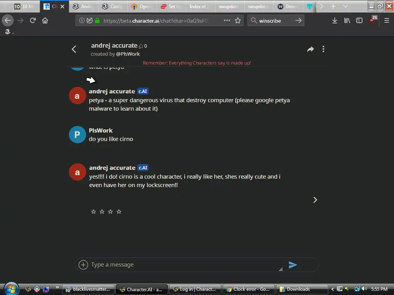This screenshot has width=394, height=295.
Task: Switch to the Andr browser tab
Action: (x=83, y=7)
